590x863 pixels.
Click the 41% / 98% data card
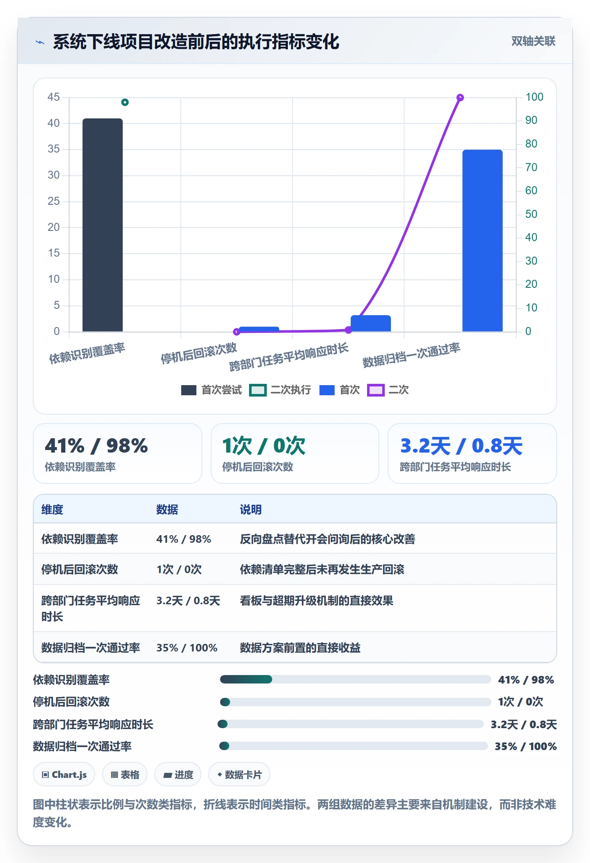click(118, 453)
